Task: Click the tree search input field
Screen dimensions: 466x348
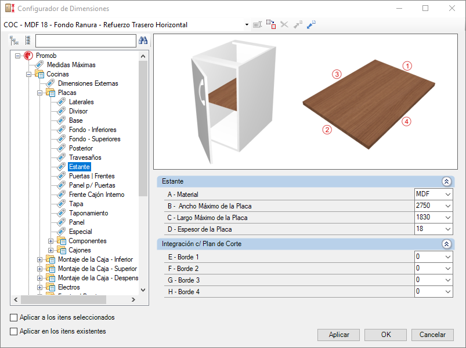Action: pos(85,41)
